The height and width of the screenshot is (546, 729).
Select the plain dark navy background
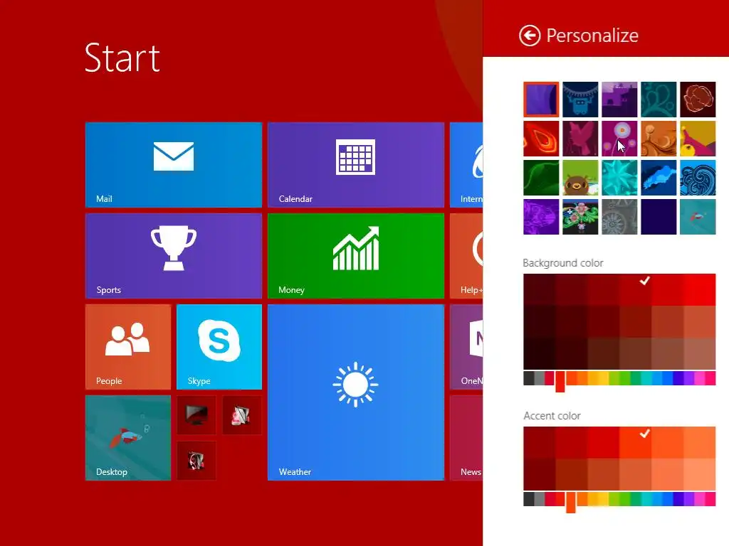[x=659, y=217]
